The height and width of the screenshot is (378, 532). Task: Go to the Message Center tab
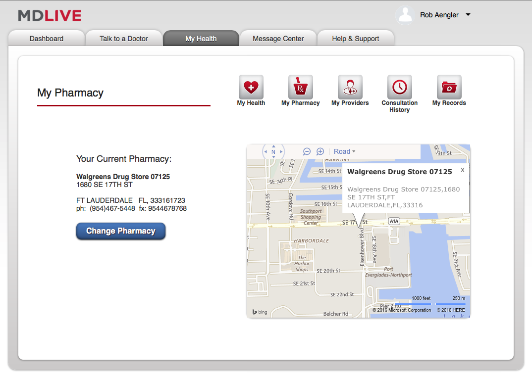tap(278, 38)
